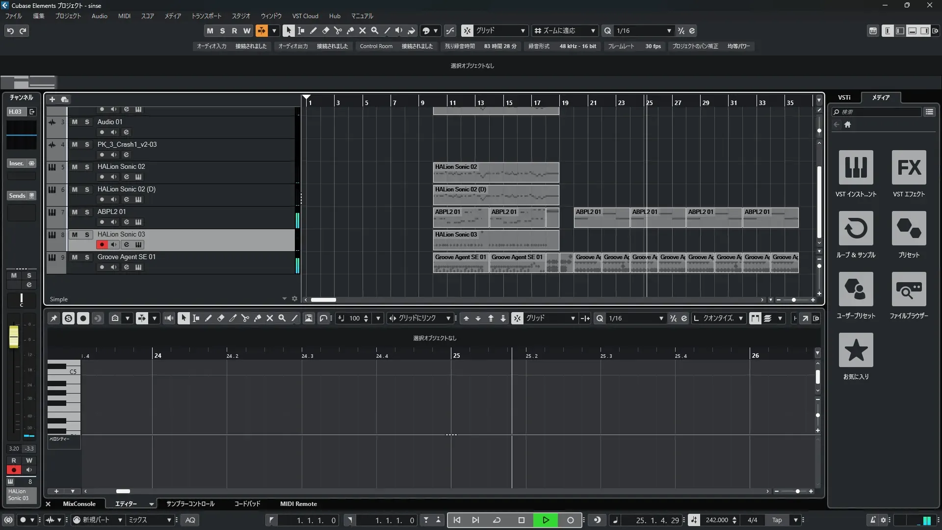Click the Add Track plus icon
The height and width of the screenshot is (530, 942).
(52, 100)
